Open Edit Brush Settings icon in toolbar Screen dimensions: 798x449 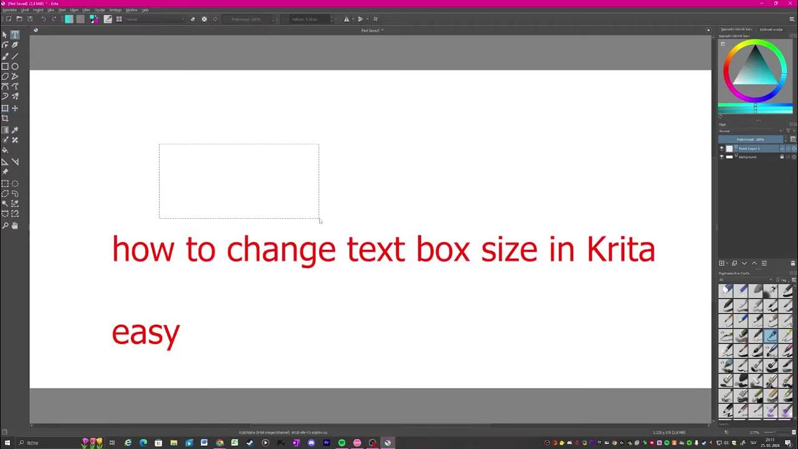[108, 19]
